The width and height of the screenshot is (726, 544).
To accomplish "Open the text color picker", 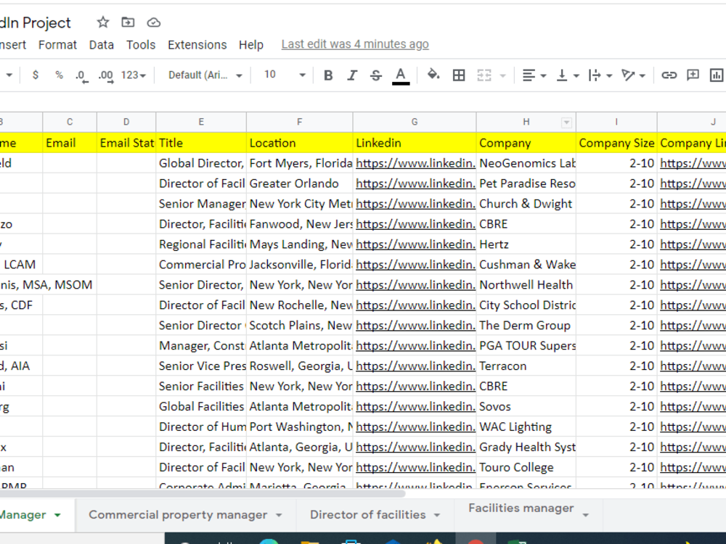I will coord(401,76).
